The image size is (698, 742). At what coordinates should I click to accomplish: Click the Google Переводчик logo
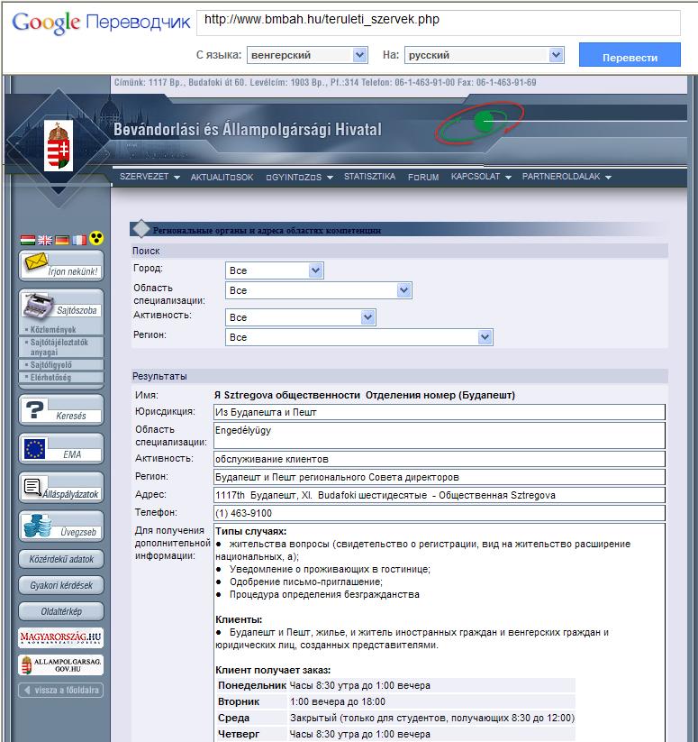[x=101, y=23]
